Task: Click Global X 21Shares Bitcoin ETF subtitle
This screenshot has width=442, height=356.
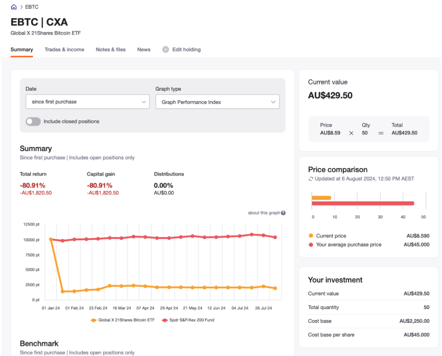Action: 46,33
